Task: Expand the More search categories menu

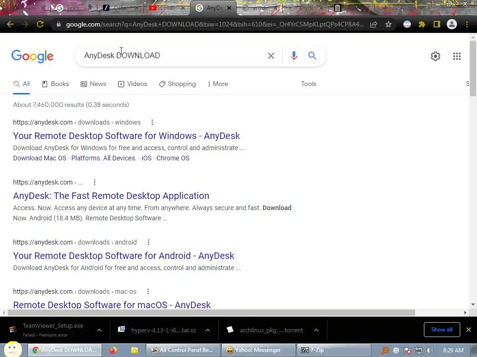Action: [218, 84]
